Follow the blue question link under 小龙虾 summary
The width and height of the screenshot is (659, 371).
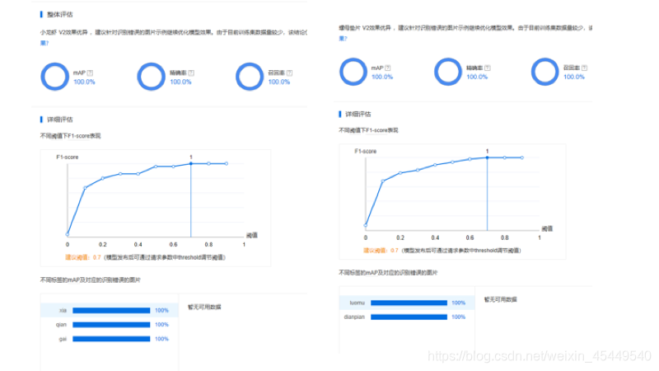(44, 43)
